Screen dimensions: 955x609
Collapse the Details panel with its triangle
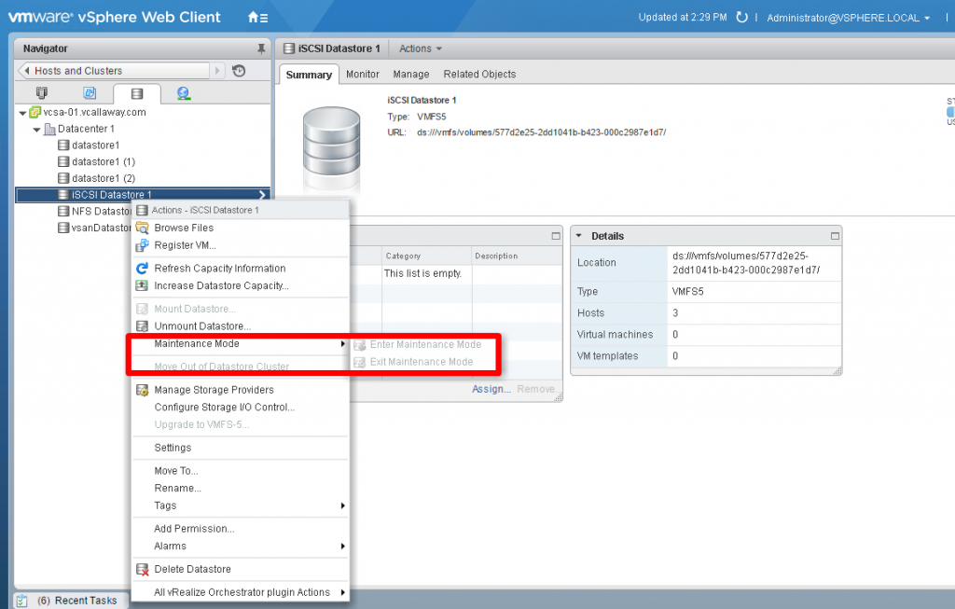(x=579, y=236)
